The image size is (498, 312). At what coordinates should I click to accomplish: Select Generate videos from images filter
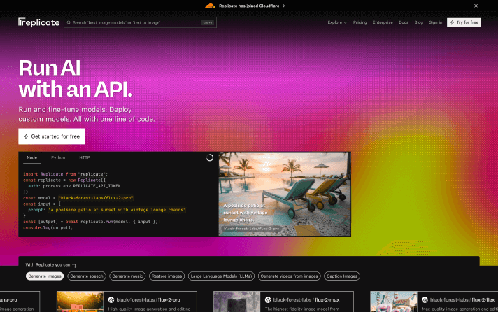pos(290,276)
